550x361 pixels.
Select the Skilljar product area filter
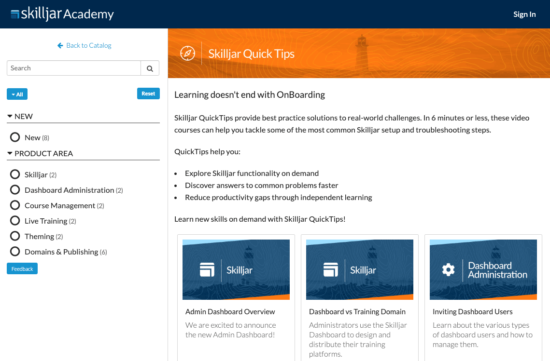click(x=15, y=174)
